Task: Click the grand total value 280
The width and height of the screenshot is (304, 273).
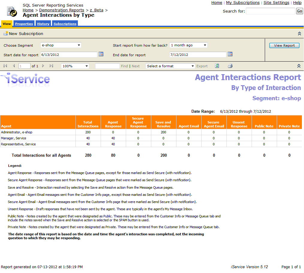Action: tap(88, 155)
